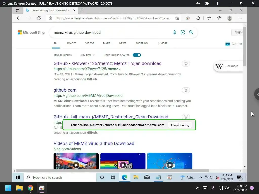The height and width of the screenshot is (194, 259).
Task: Open the github.com result title
Action: pos(65,90)
